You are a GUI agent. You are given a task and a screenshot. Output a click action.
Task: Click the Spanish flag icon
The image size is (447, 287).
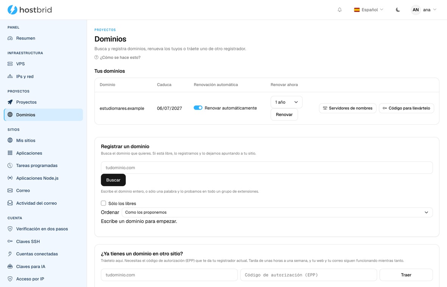tap(356, 10)
